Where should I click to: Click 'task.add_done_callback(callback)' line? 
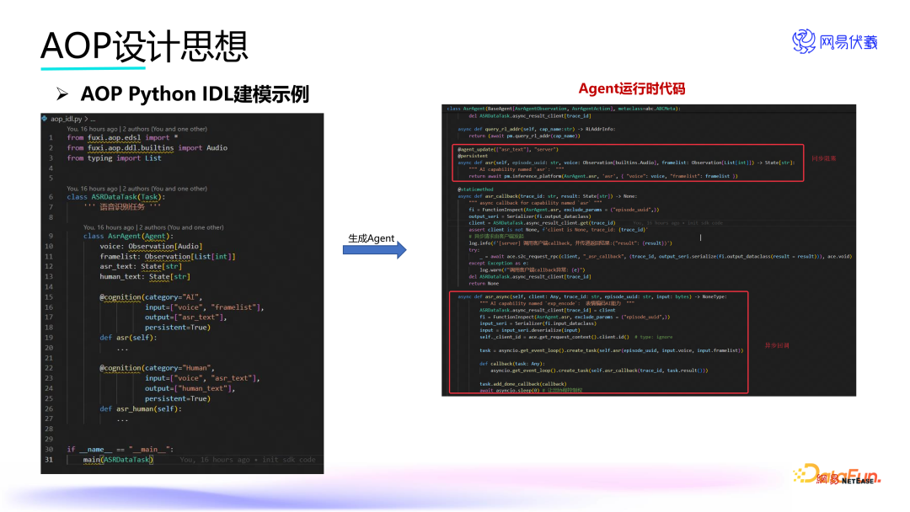[523, 384]
